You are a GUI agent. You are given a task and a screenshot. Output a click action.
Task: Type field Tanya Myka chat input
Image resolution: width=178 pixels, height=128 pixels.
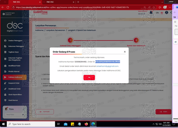click(x=13, y=115)
